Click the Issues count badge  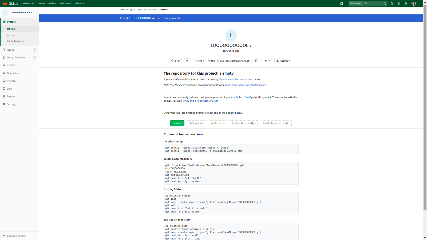[x=35, y=50]
